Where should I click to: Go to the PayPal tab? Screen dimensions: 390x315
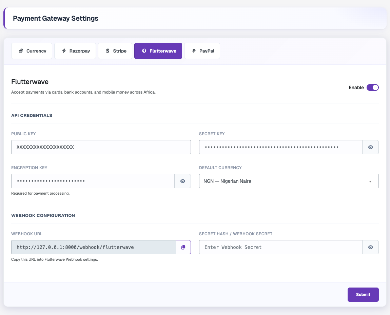pyautogui.click(x=202, y=51)
